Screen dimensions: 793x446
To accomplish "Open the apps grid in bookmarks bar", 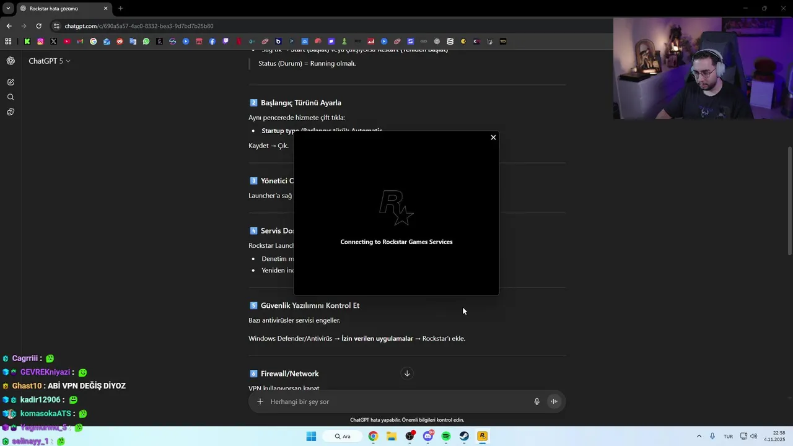I will pos(8,42).
